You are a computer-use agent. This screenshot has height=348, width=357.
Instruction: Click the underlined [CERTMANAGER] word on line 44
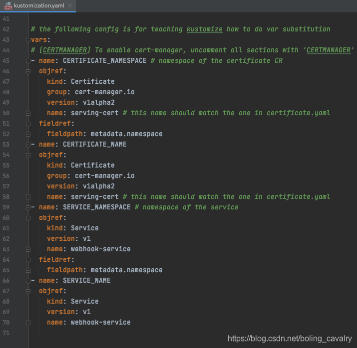pos(65,50)
